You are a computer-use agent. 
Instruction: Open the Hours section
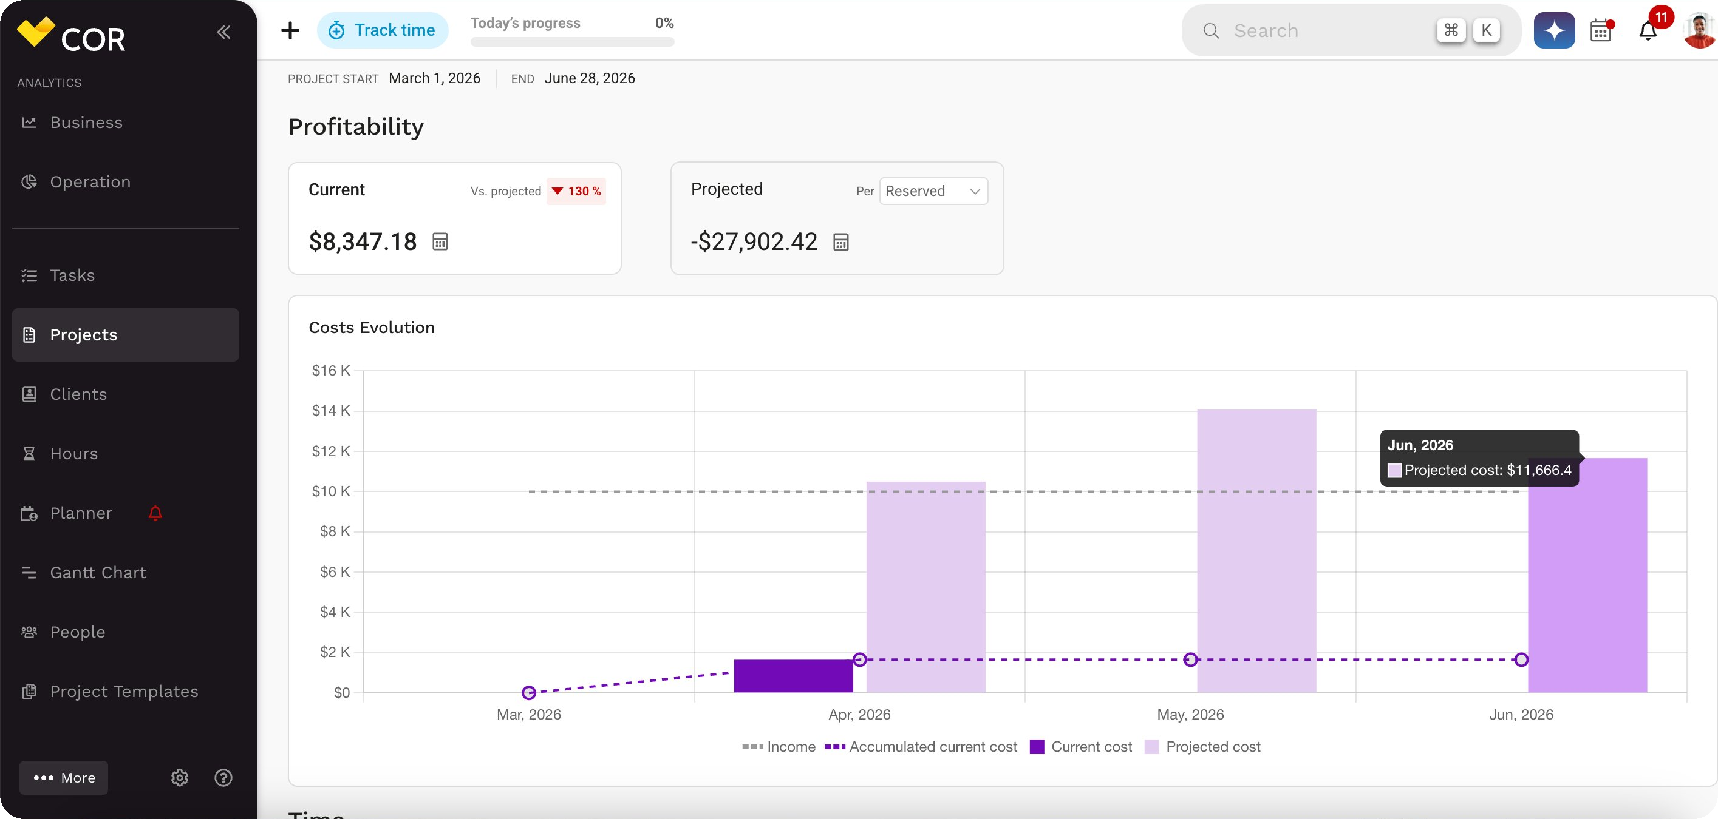tap(125, 453)
